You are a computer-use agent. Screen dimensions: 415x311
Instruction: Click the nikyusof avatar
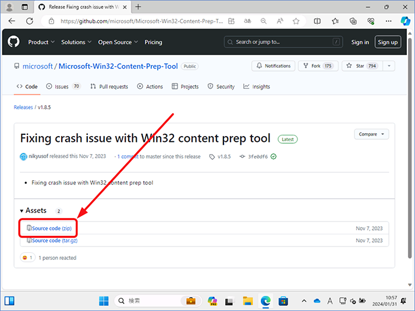23,157
